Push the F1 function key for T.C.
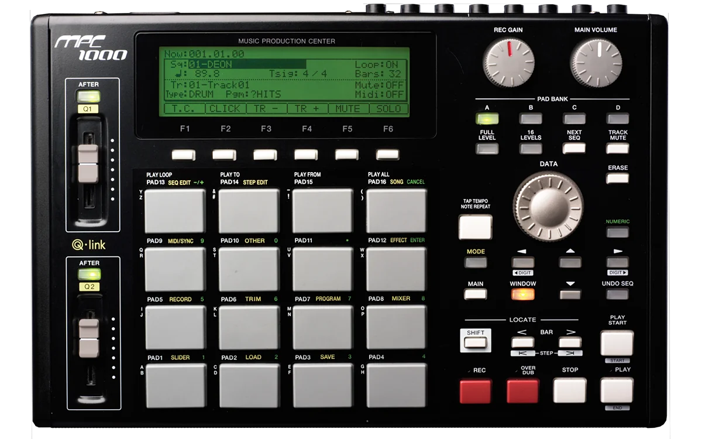Viewport: 702px width, 439px height. [183, 155]
